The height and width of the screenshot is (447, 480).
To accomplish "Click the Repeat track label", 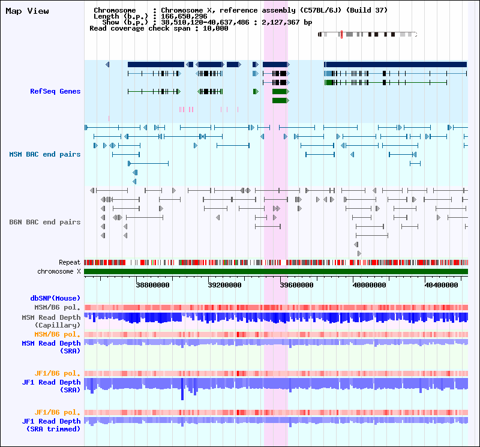I will (70, 262).
